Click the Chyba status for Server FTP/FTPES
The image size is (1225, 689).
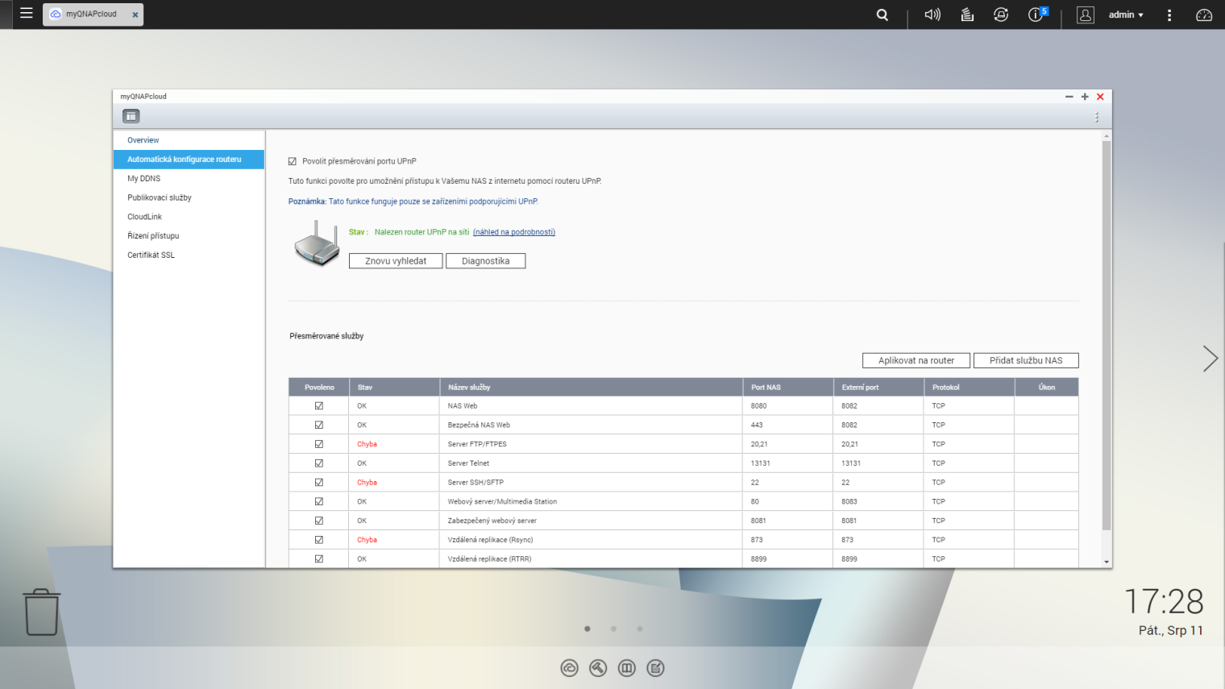pos(367,444)
